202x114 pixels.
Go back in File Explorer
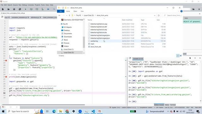point(59,16)
